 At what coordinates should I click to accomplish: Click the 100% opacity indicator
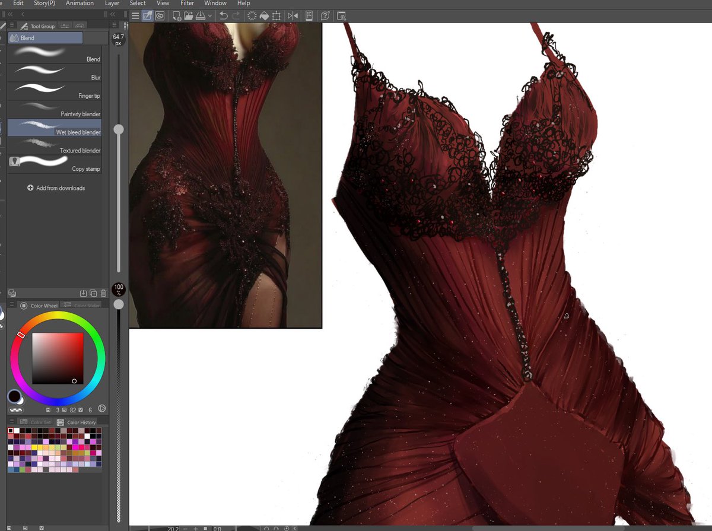point(119,290)
